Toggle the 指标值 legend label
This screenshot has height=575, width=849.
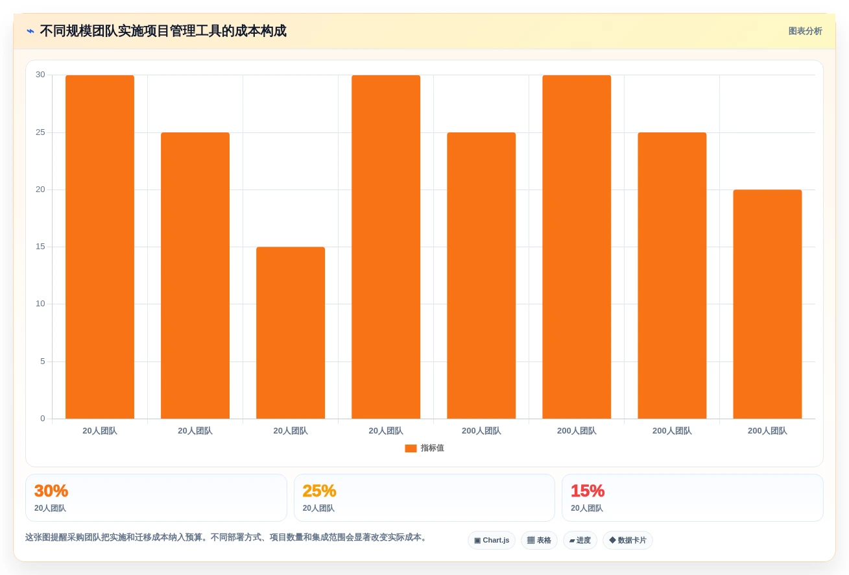pyautogui.click(x=432, y=448)
